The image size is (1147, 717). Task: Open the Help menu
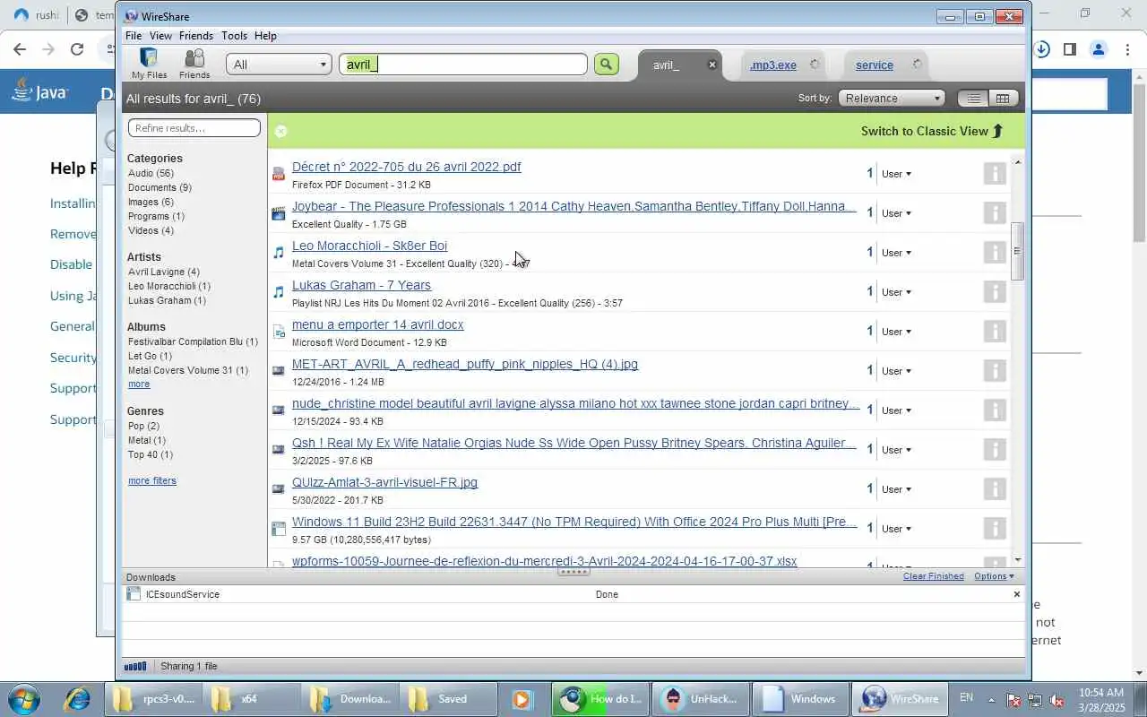coord(265,36)
